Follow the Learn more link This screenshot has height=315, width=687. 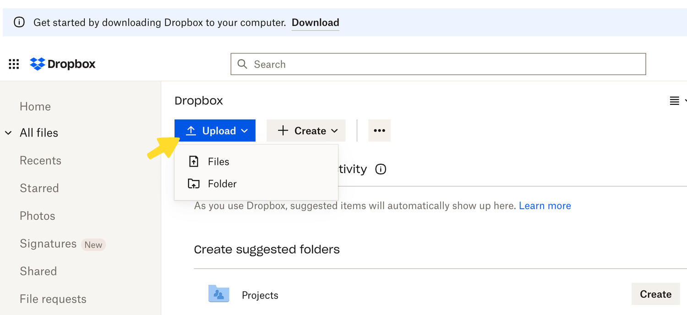[545, 206]
